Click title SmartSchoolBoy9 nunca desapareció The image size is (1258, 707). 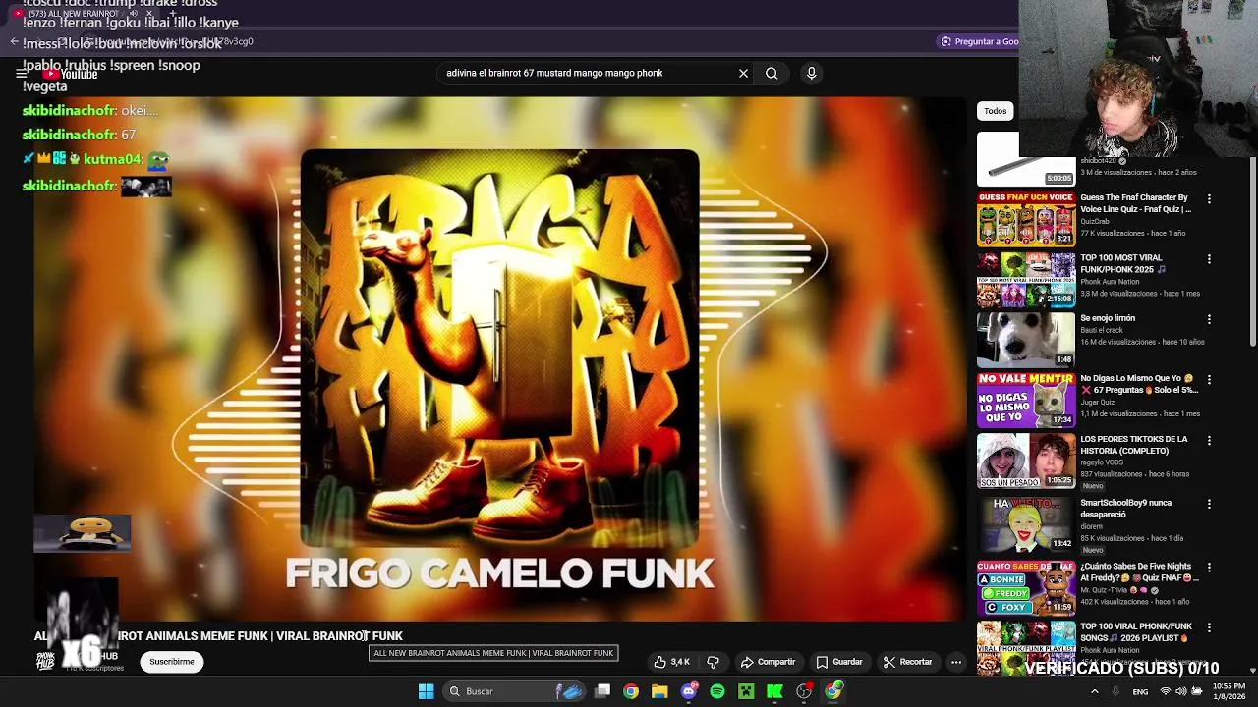(1126, 509)
